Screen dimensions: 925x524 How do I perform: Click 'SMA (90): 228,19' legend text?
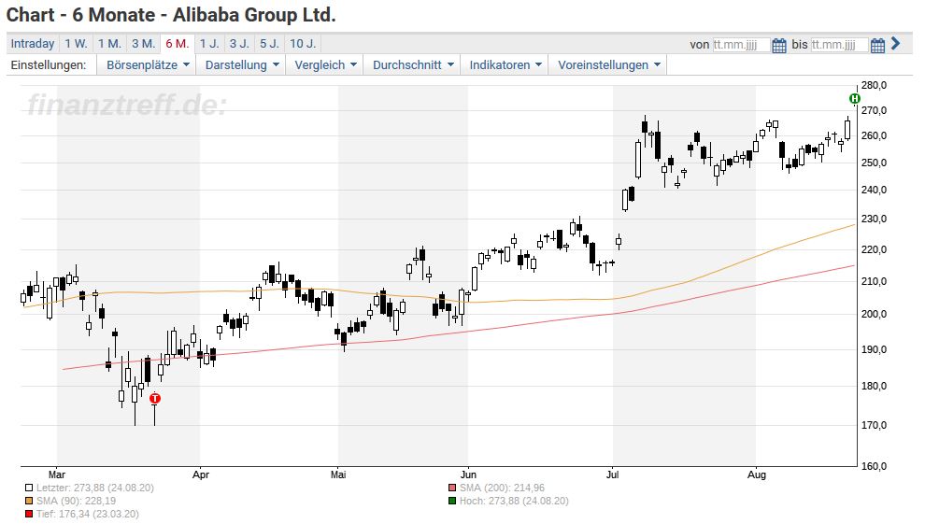(76, 501)
